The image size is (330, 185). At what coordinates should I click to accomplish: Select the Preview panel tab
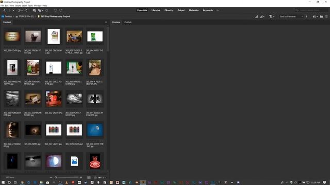116,22
